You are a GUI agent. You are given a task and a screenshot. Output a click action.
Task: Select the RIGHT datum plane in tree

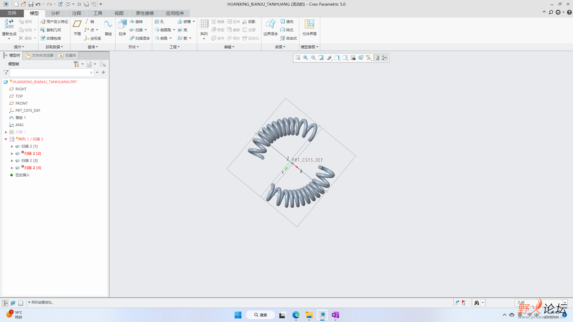(x=21, y=89)
